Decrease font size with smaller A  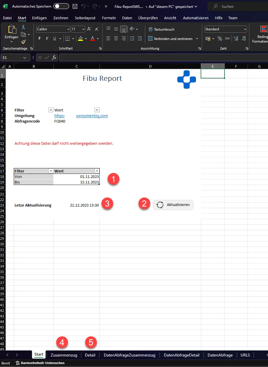pos(97,29)
